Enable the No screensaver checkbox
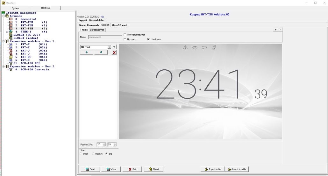This screenshot has height=176, width=328. point(125,35)
